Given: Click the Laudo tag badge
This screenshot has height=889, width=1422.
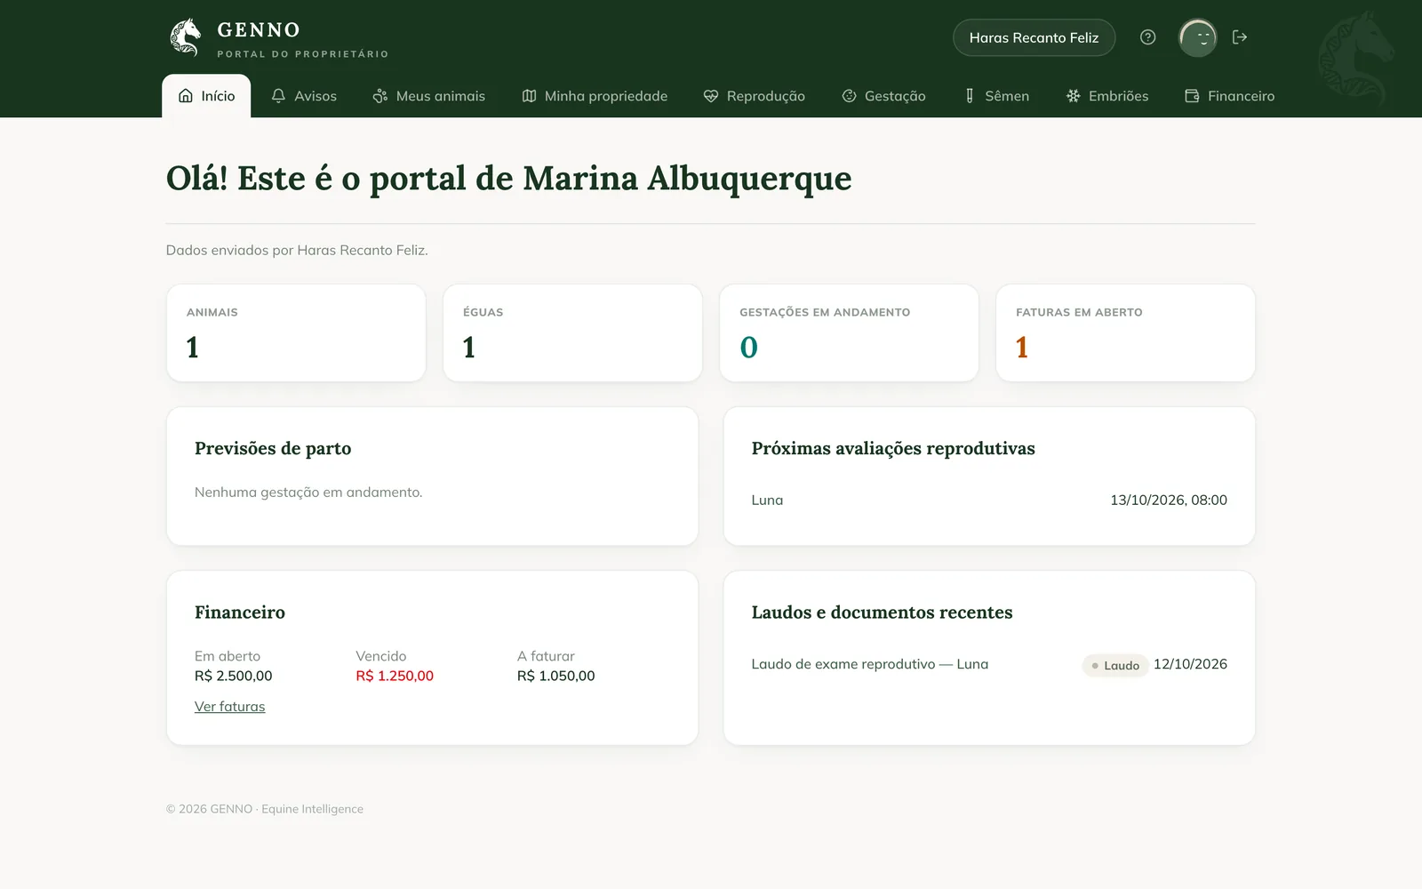Looking at the screenshot, I should (1115, 665).
